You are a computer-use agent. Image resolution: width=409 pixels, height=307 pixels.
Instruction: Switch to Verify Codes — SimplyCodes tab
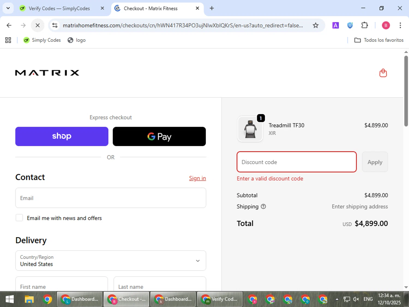(59, 8)
